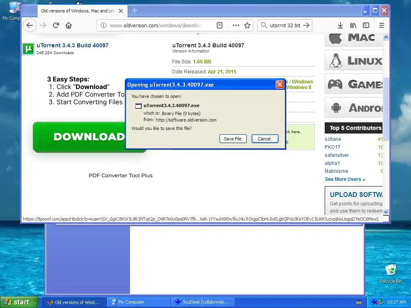Open contributor PKO17 profile
This screenshot has height=308, width=411.
point(332,147)
